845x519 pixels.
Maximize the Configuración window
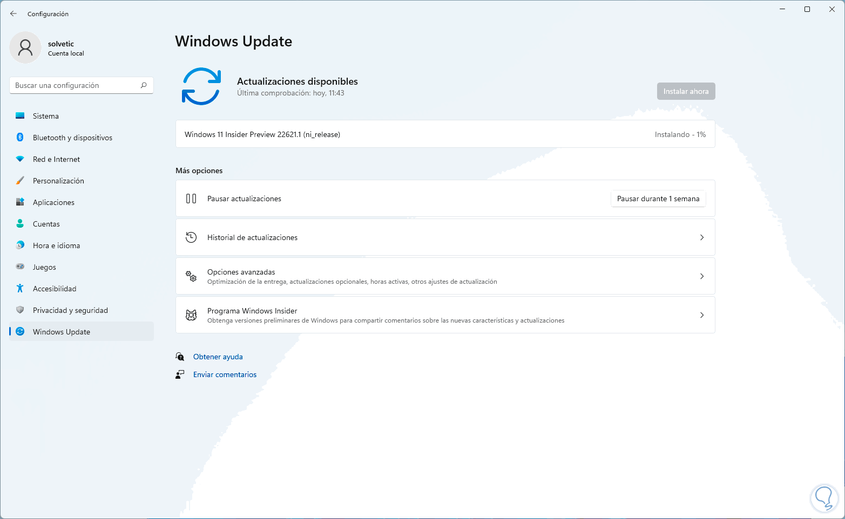[x=807, y=9]
